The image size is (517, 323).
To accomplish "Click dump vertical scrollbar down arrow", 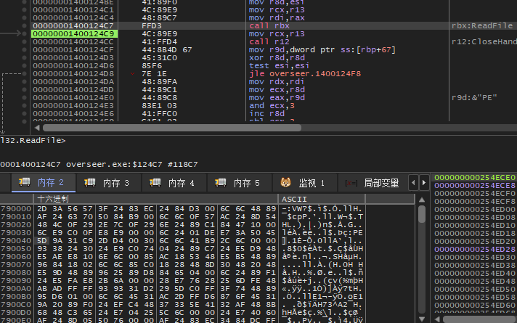I will tap(422, 319).
